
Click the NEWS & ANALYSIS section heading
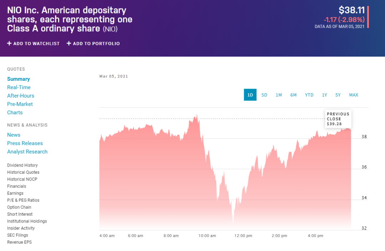(27, 125)
